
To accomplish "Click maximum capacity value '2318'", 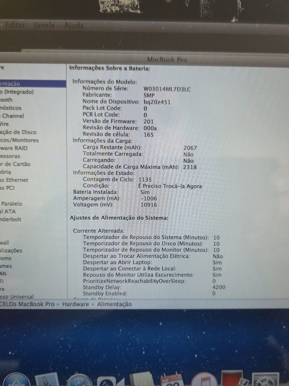I will 190,167.
